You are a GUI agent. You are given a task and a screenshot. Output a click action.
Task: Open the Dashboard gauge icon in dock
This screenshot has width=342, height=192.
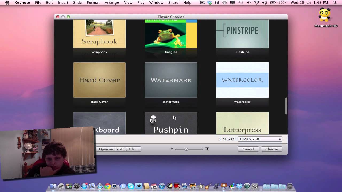tap(76, 186)
